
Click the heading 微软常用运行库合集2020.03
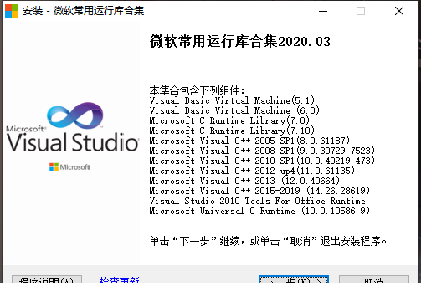pos(240,42)
